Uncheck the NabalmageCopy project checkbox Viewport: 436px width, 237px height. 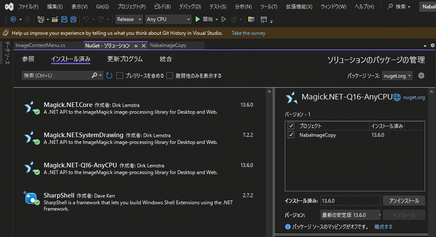291,135
